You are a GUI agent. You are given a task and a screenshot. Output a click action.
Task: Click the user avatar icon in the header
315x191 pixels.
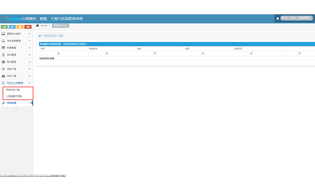tap(277, 18)
